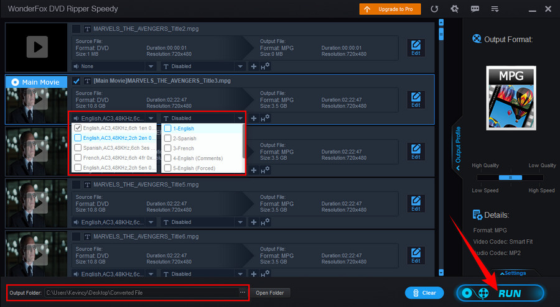Click Edit icon for Title2.mpg row
Screen dimensions: 560x307
(x=416, y=47)
